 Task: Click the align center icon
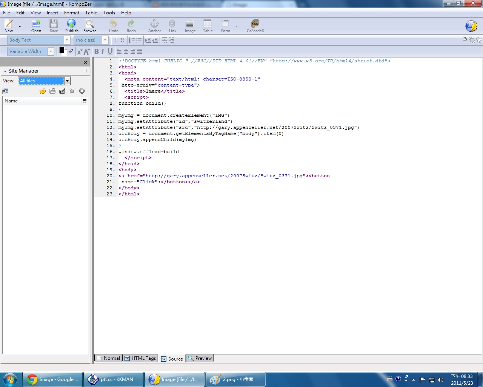coord(126,51)
